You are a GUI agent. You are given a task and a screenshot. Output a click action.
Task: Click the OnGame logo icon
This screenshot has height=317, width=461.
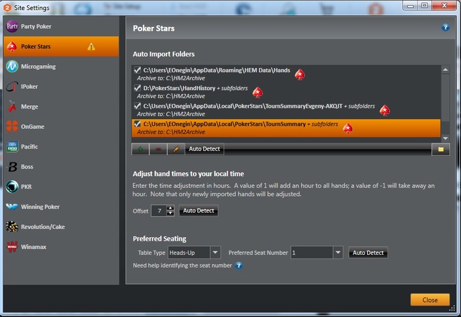pos(12,126)
